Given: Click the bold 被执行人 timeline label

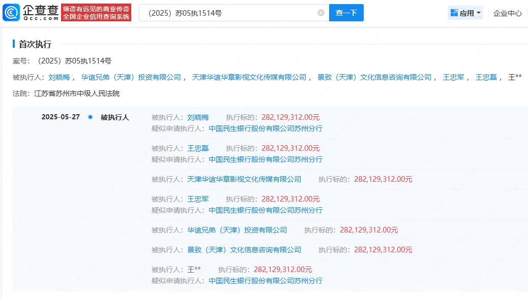Looking at the screenshot, I should [114, 117].
